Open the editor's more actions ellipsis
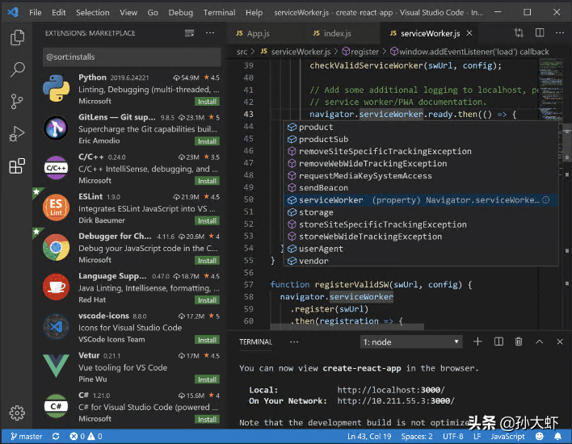This screenshot has height=444, width=572. (558, 33)
